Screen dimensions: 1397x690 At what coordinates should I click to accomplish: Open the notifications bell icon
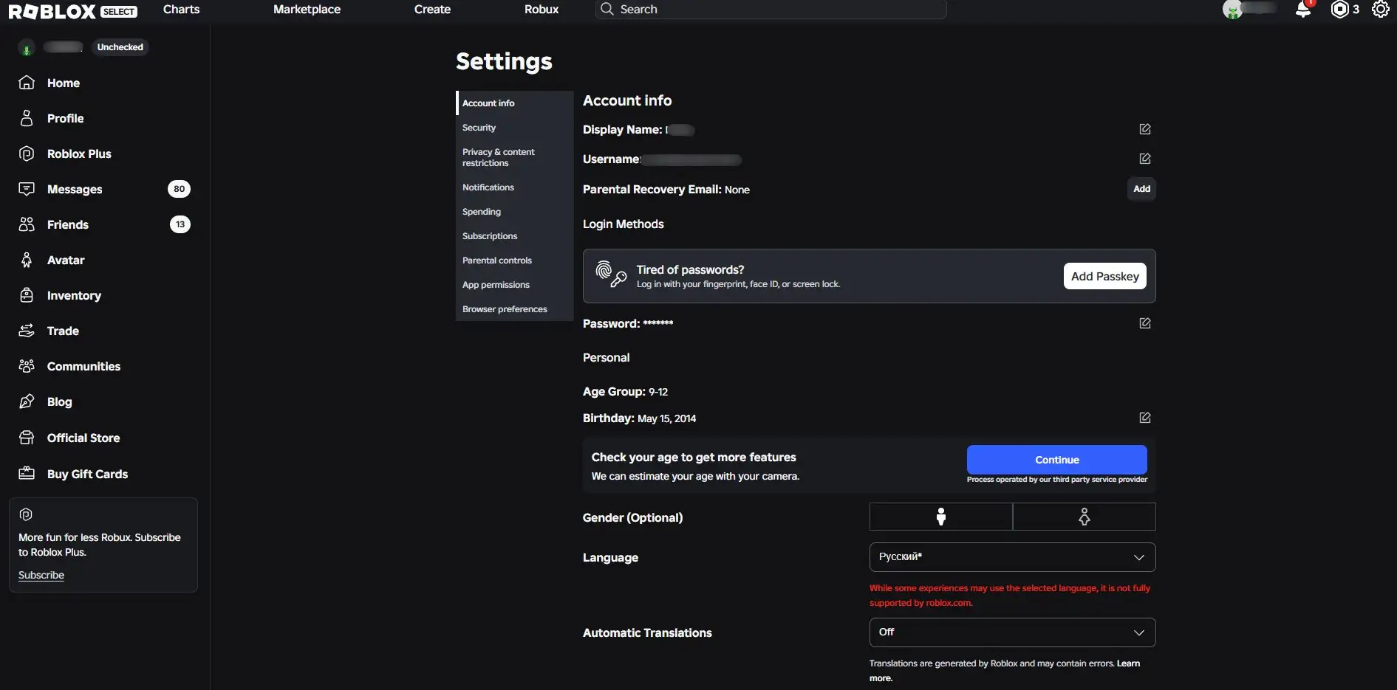click(1303, 9)
